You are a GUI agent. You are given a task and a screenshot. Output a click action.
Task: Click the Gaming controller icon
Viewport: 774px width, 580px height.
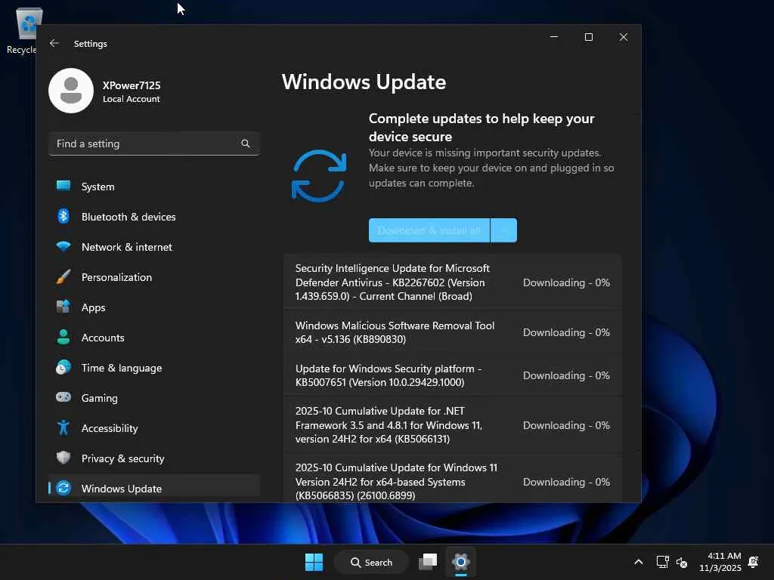point(63,397)
